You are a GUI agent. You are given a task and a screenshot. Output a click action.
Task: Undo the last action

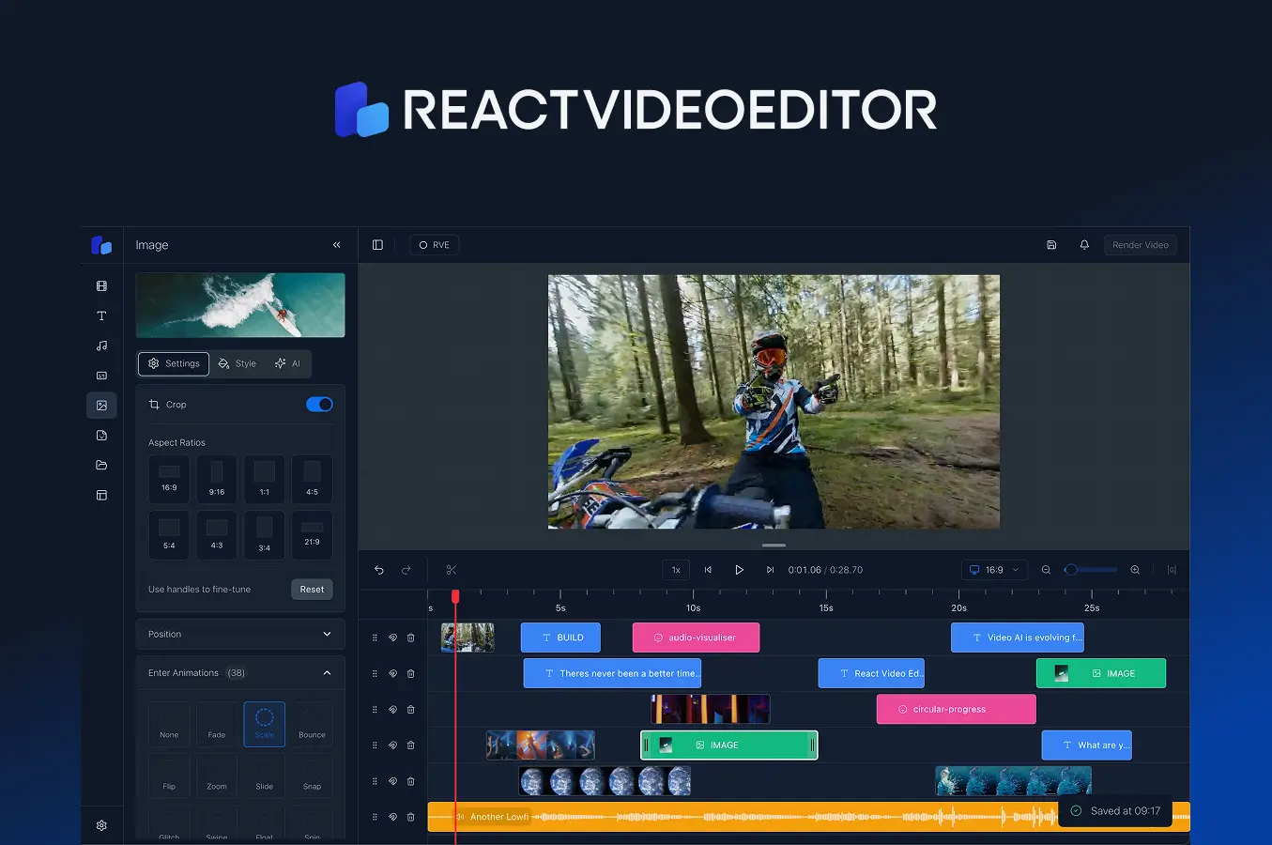(379, 570)
